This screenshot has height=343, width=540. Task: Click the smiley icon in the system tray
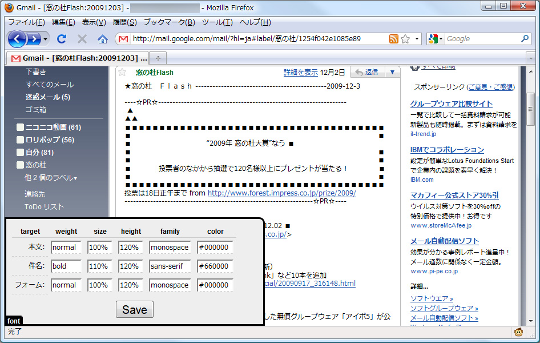[519, 332]
